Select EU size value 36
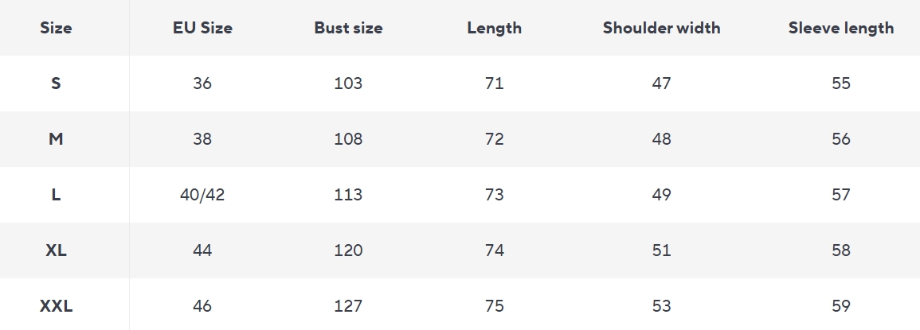The width and height of the screenshot is (920, 330). [202, 83]
